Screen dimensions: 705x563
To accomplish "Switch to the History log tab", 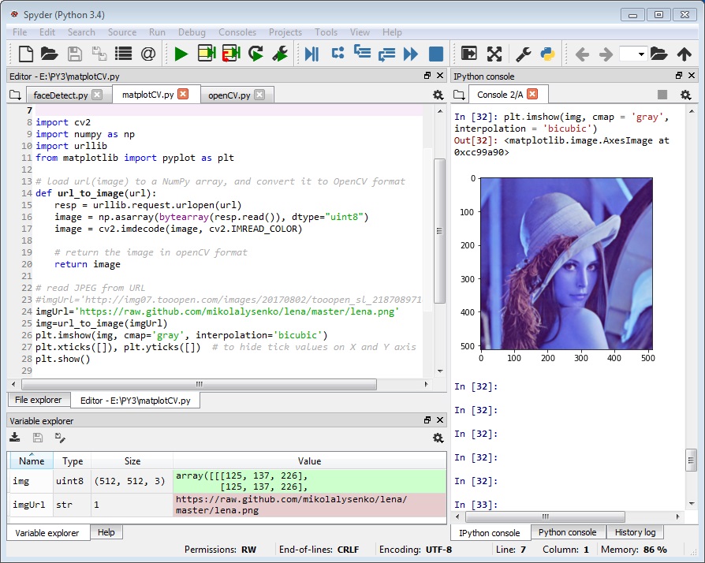I will pyautogui.click(x=635, y=532).
